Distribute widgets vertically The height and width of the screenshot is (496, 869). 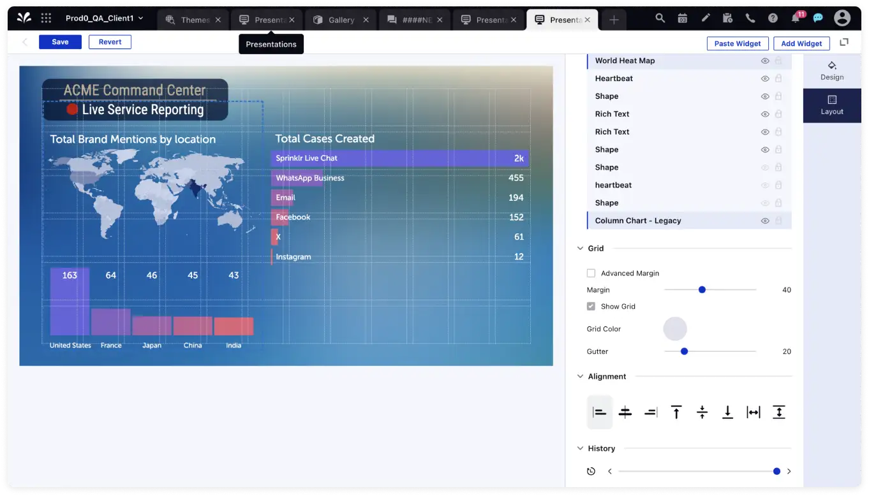[778, 412]
